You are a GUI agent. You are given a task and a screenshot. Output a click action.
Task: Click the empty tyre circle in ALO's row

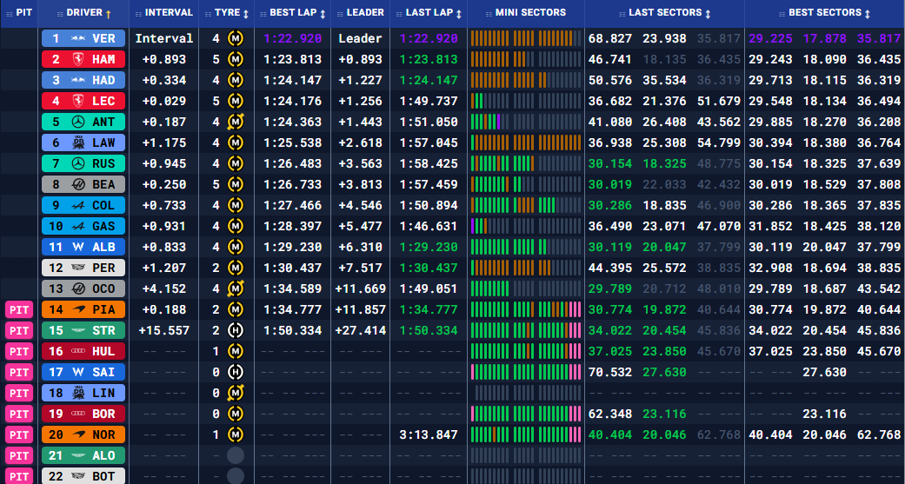(235, 455)
